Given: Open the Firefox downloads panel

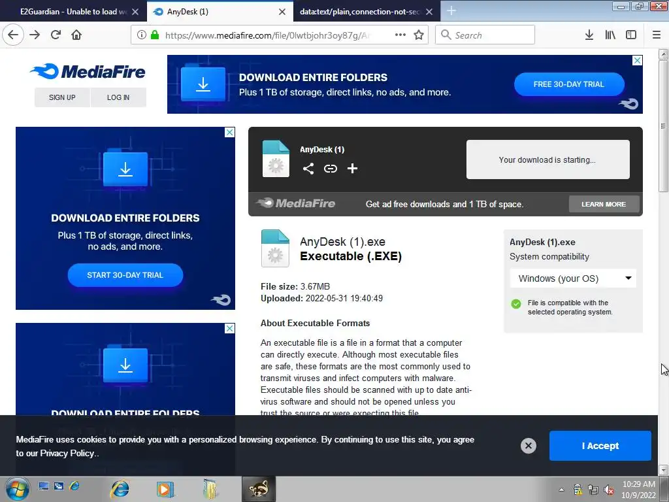Looking at the screenshot, I should tap(589, 35).
